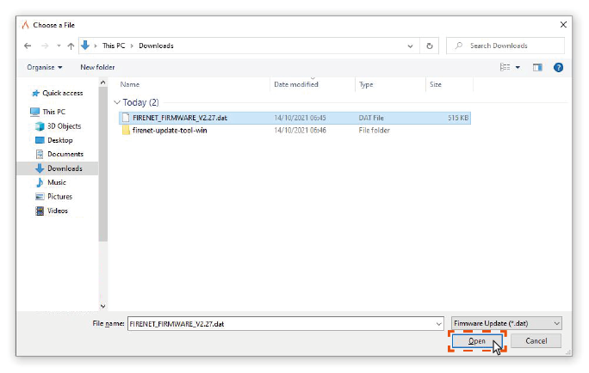Toggle the preview pane icon

pos(537,68)
